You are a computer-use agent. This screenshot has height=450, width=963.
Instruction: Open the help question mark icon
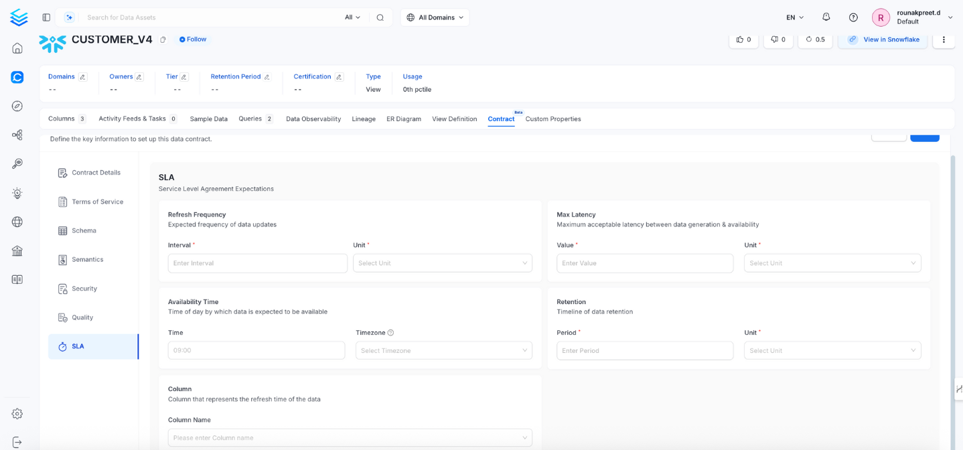pyautogui.click(x=853, y=17)
